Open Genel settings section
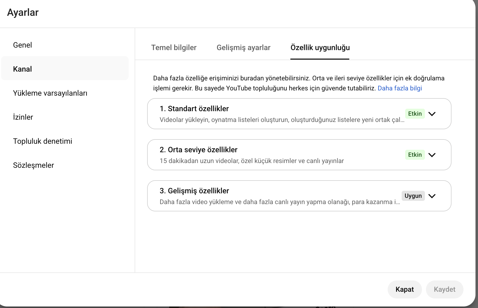Image resolution: width=478 pixels, height=308 pixels. [23, 45]
